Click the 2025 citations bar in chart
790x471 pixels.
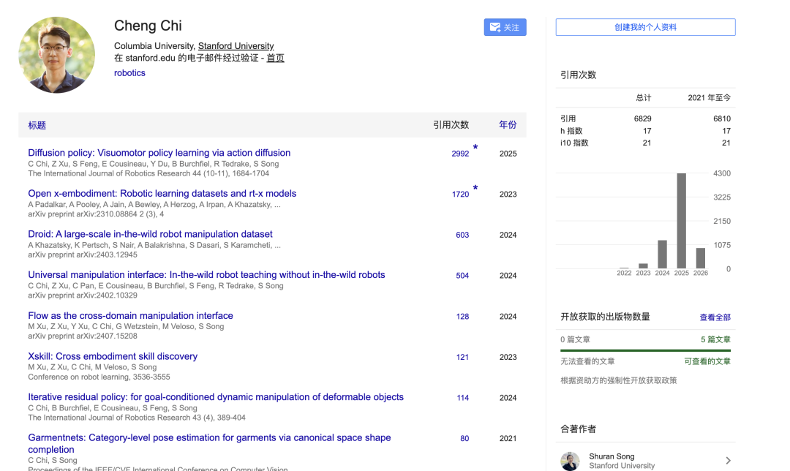(x=681, y=221)
